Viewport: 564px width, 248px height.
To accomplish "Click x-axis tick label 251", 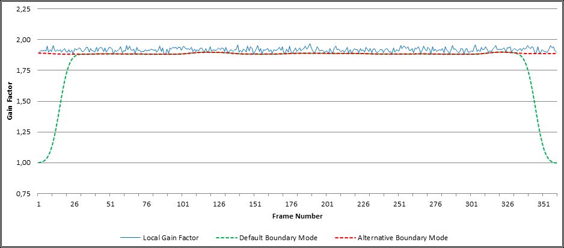I will point(399,204).
